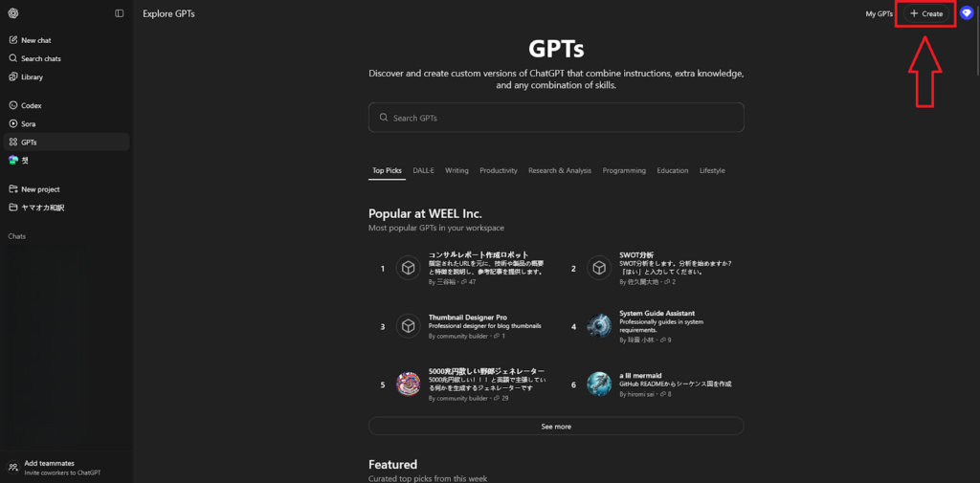Click the Add teammates button
This screenshot has width=980, height=483.
pyautogui.click(x=66, y=468)
